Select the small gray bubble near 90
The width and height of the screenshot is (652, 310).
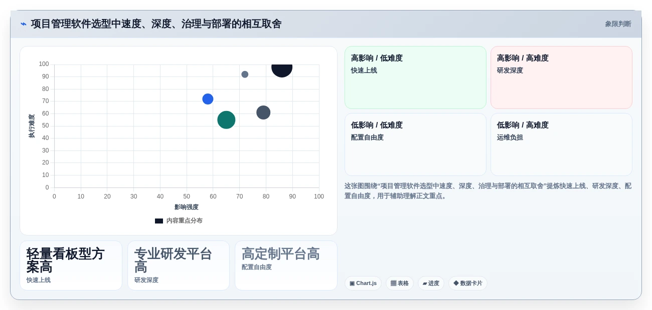coord(245,74)
